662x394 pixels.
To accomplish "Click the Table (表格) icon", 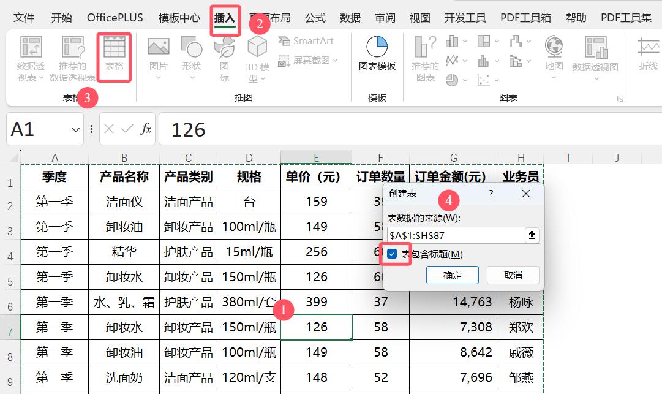I will [x=115, y=47].
